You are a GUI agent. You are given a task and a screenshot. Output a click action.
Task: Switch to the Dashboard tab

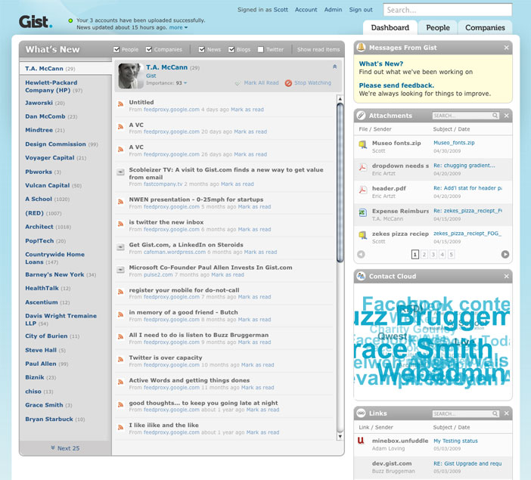click(390, 28)
